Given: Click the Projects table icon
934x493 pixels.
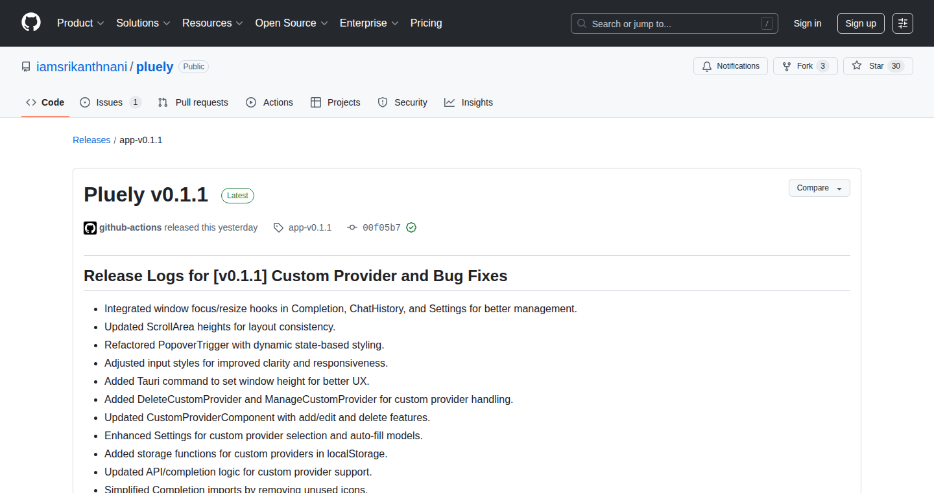Looking at the screenshot, I should coord(316,102).
